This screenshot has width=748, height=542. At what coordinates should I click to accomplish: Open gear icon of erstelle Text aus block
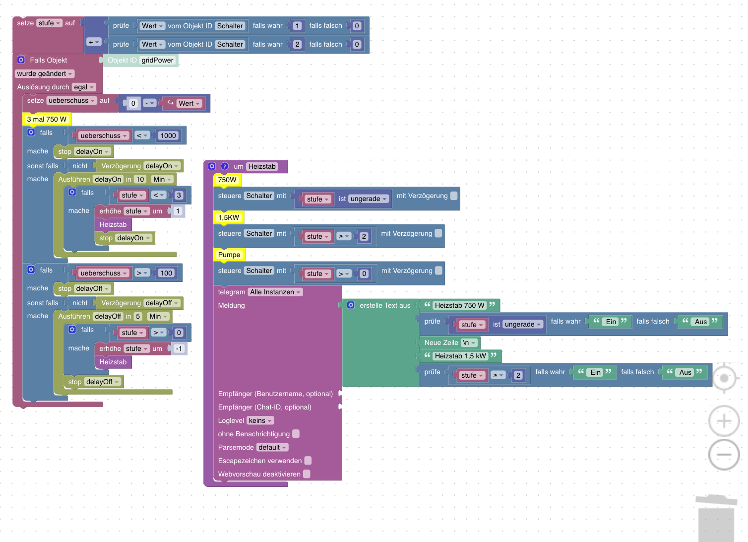(x=351, y=305)
